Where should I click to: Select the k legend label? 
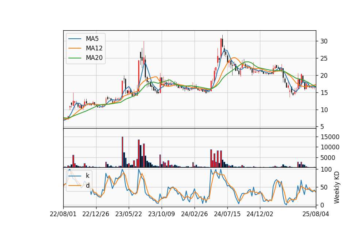(87, 176)
